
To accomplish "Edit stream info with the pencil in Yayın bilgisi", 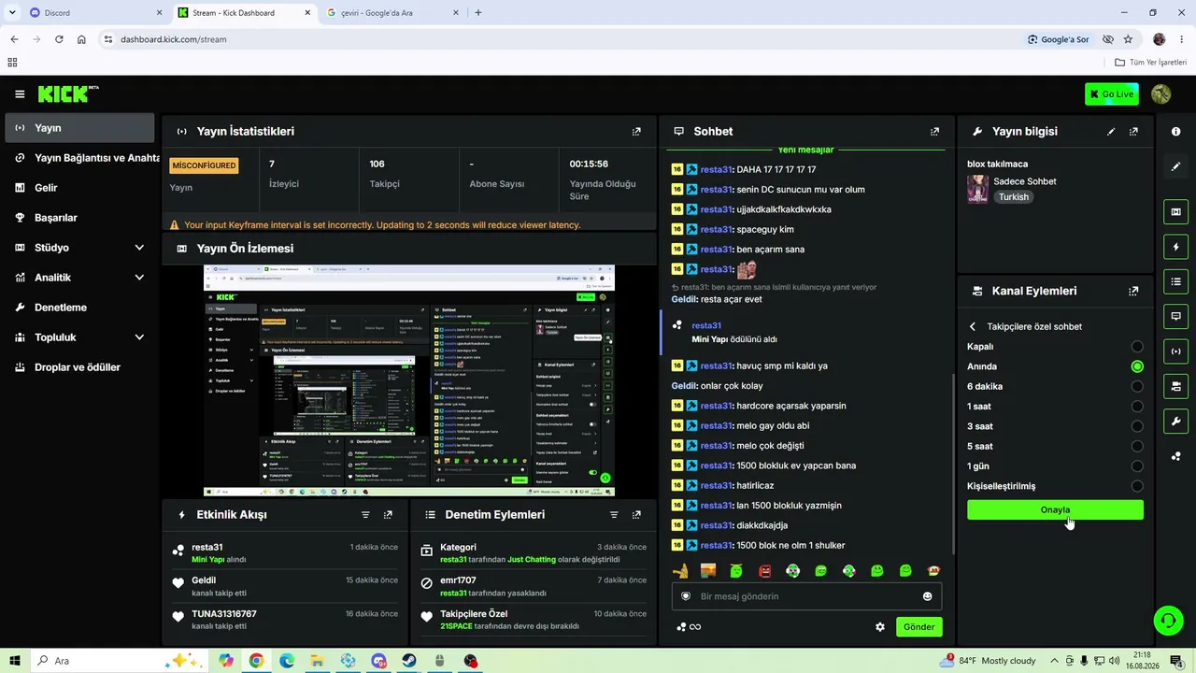I will tap(1111, 132).
